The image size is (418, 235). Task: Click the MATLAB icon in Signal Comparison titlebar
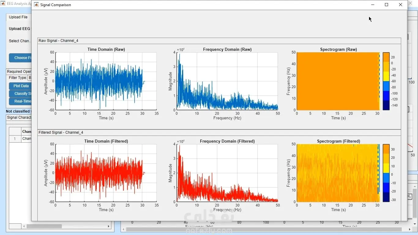36,5
